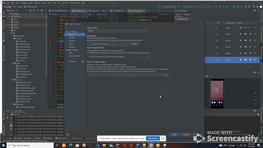263x148 pixels.
Task: Select Artifacts in Project Structure sidebar
Action: 72,47
